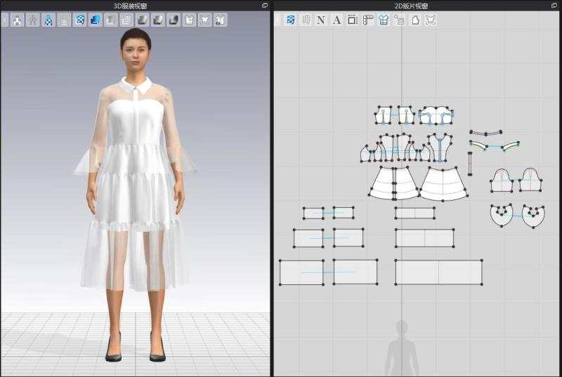
Task: Pop out the 3D服装视窗 window
Action: point(265,6)
